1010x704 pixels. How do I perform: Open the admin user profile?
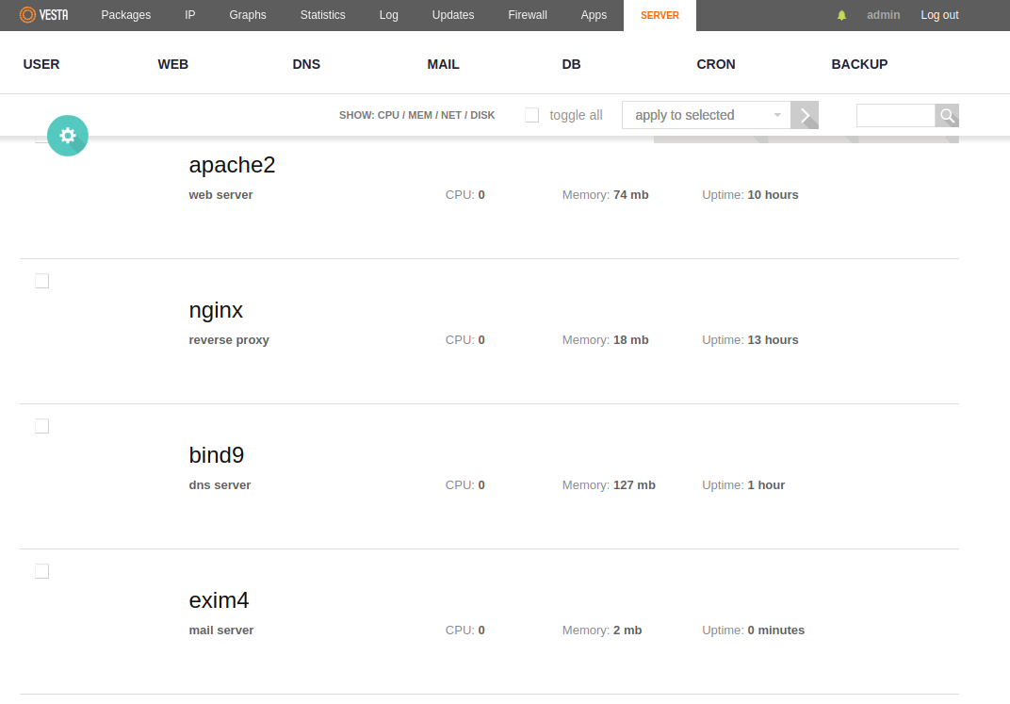pyautogui.click(x=883, y=15)
